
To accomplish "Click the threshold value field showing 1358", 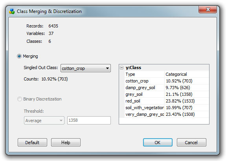I will [89, 121].
